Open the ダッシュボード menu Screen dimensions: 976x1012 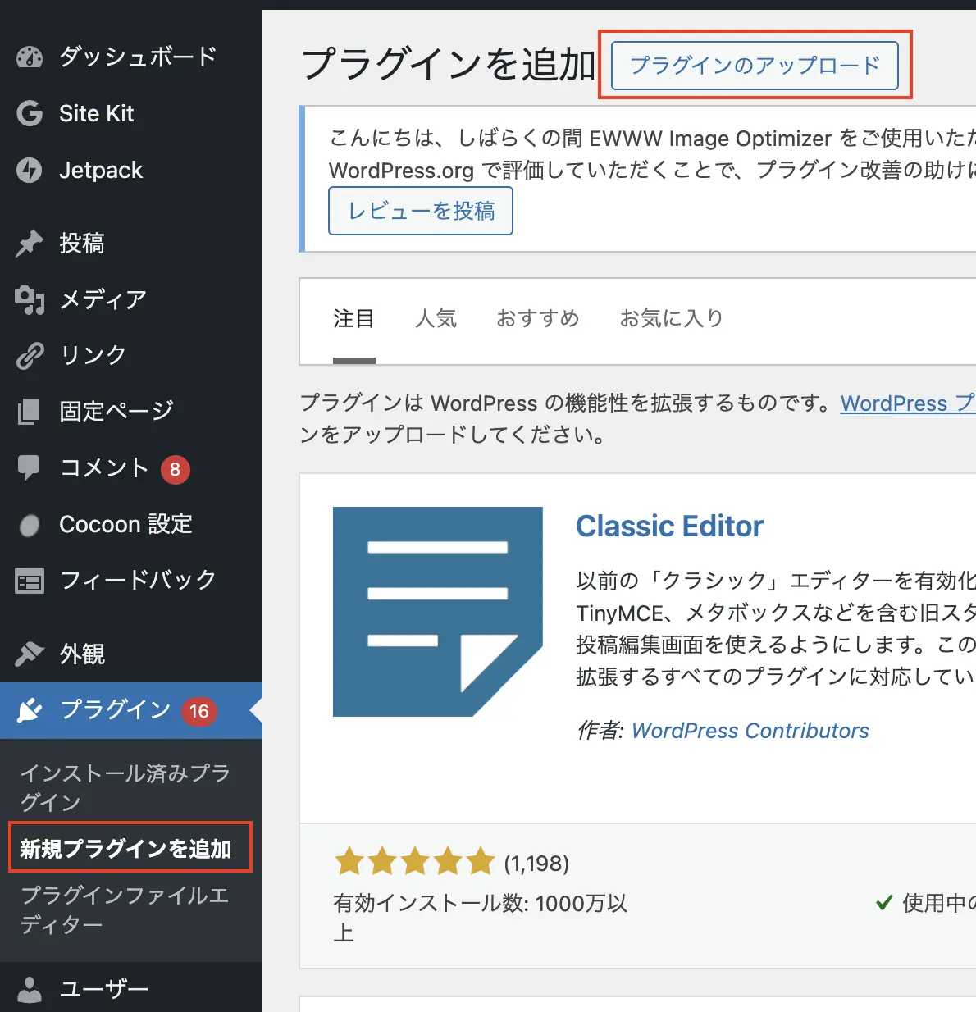131,57
